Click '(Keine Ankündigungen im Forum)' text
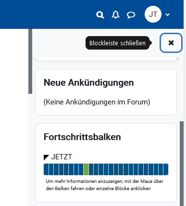The height and width of the screenshot is (206, 186). (x=97, y=102)
